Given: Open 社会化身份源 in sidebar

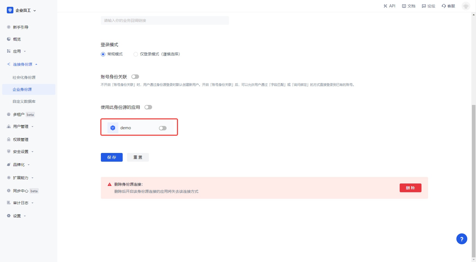Looking at the screenshot, I should 24,77.
